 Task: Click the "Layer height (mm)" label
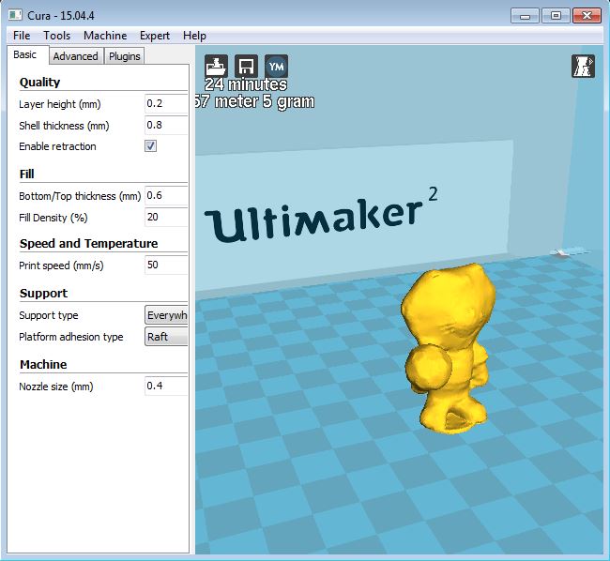[x=60, y=104]
